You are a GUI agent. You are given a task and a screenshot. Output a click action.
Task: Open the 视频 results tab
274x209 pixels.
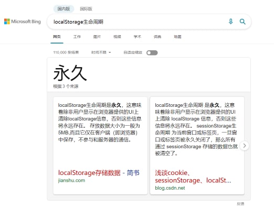point(117,37)
